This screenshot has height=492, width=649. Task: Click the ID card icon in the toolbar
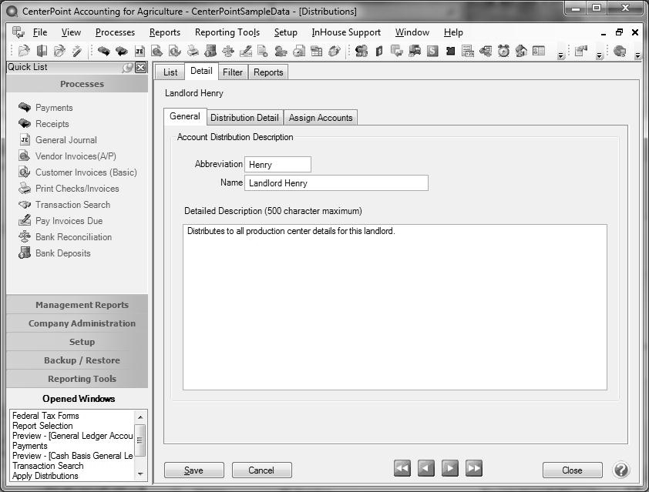[539, 51]
